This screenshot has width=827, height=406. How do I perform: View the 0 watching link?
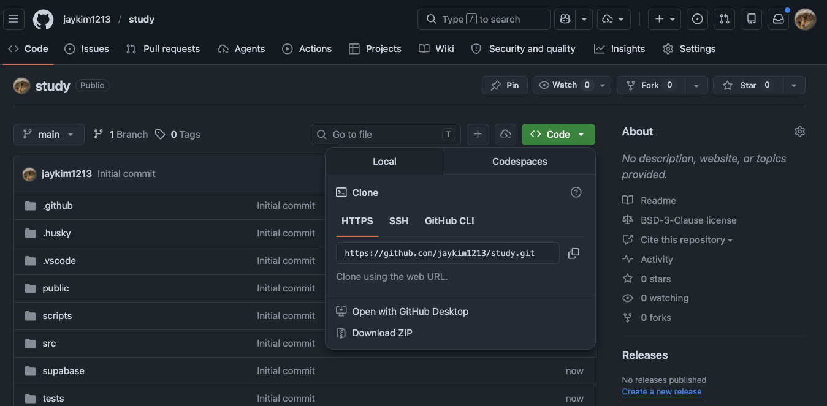(656, 298)
